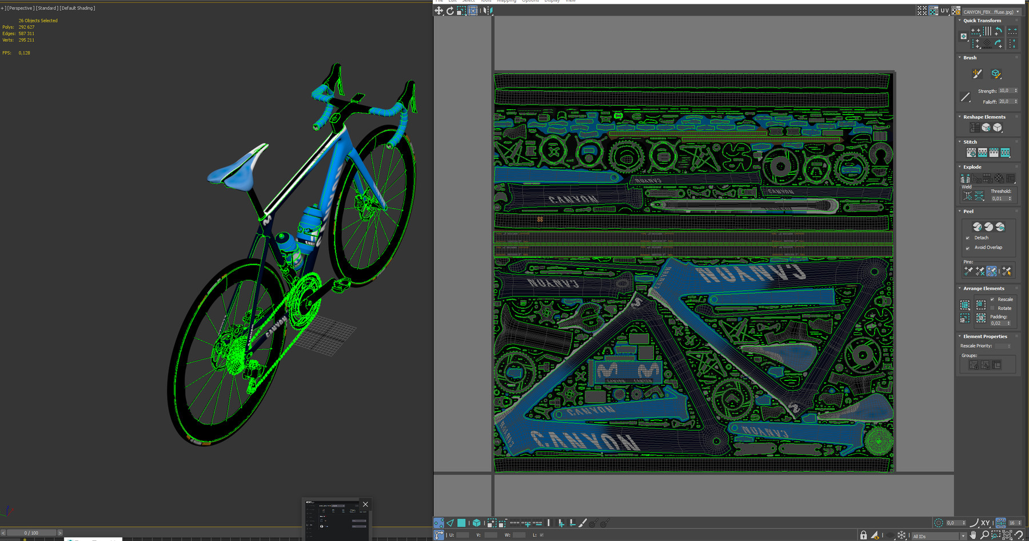Toggle Polygon sub-object mode in bottom toolbar
The width and height of the screenshot is (1029, 541).
[461, 523]
